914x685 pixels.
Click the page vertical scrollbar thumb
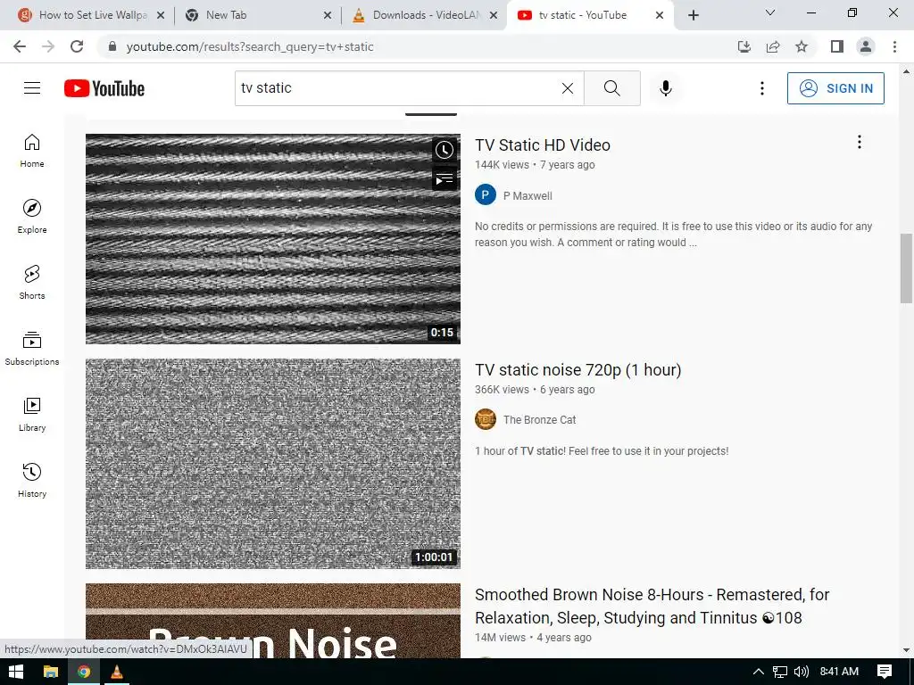click(906, 268)
